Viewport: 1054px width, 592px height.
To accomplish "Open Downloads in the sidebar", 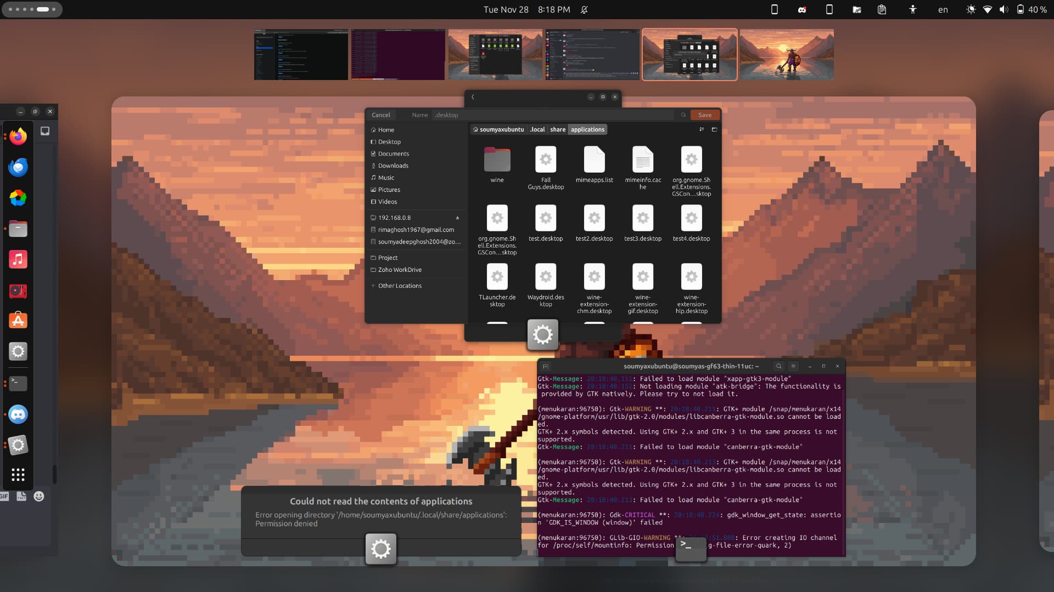I will [x=393, y=166].
